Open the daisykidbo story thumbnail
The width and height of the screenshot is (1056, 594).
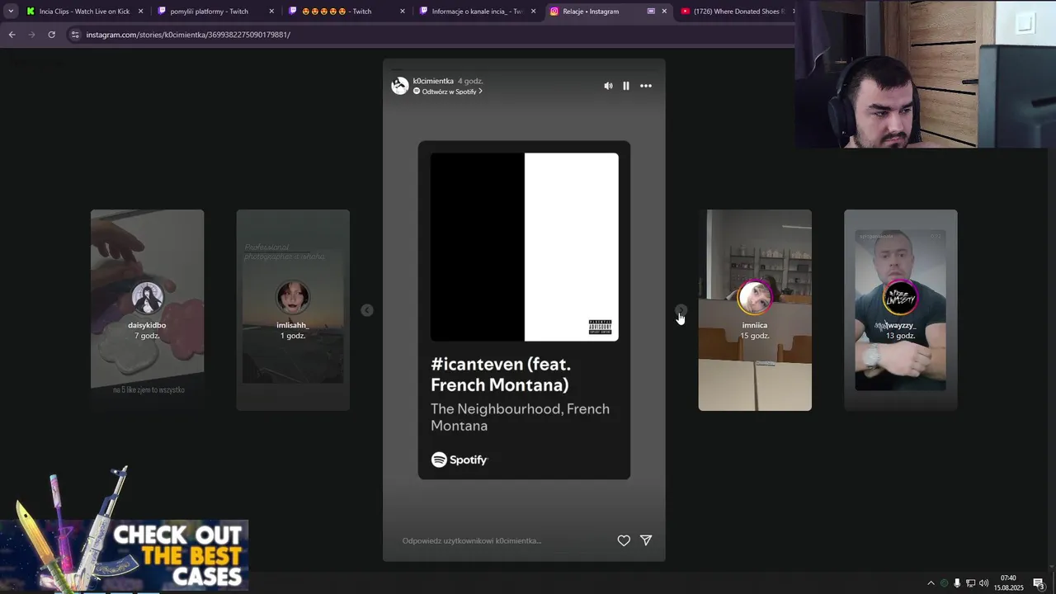147,310
